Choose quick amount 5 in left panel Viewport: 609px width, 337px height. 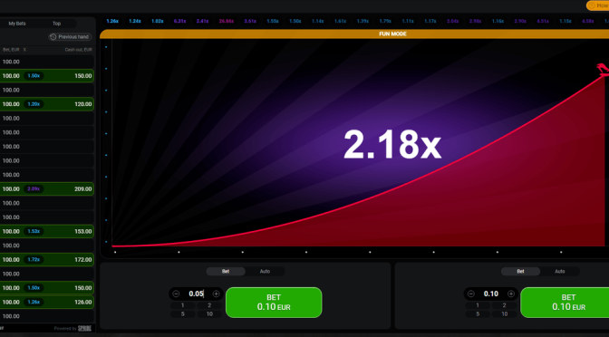(182, 314)
